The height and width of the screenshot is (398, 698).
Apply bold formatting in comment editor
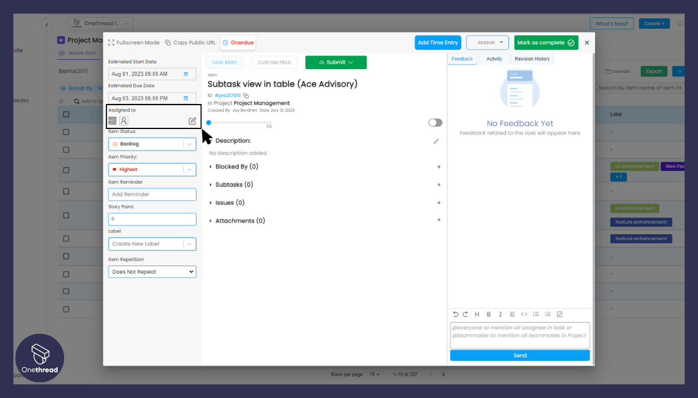pyautogui.click(x=489, y=314)
